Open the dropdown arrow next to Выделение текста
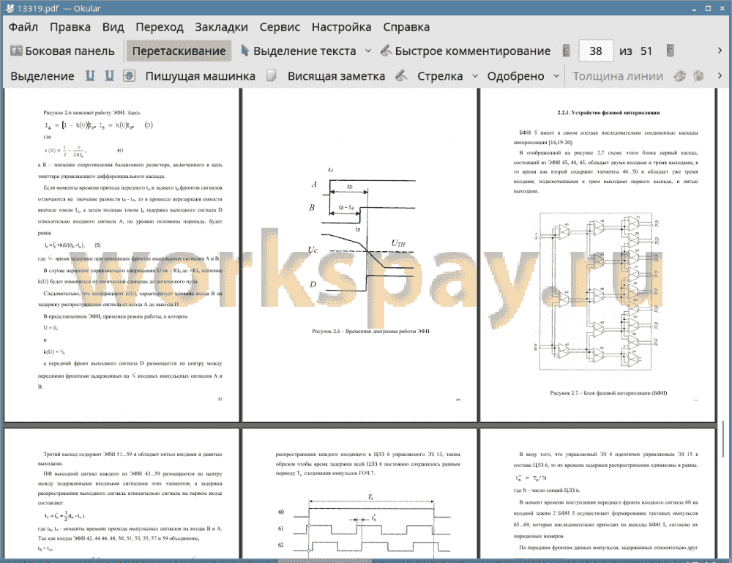The image size is (732, 563). coord(368,51)
